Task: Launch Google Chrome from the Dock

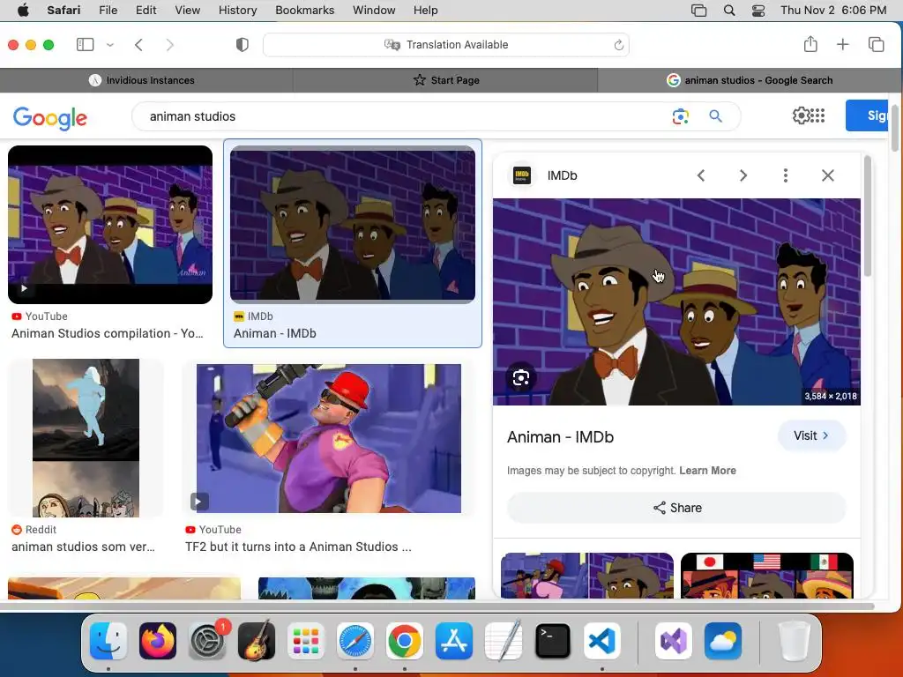Action: point(404,641)
